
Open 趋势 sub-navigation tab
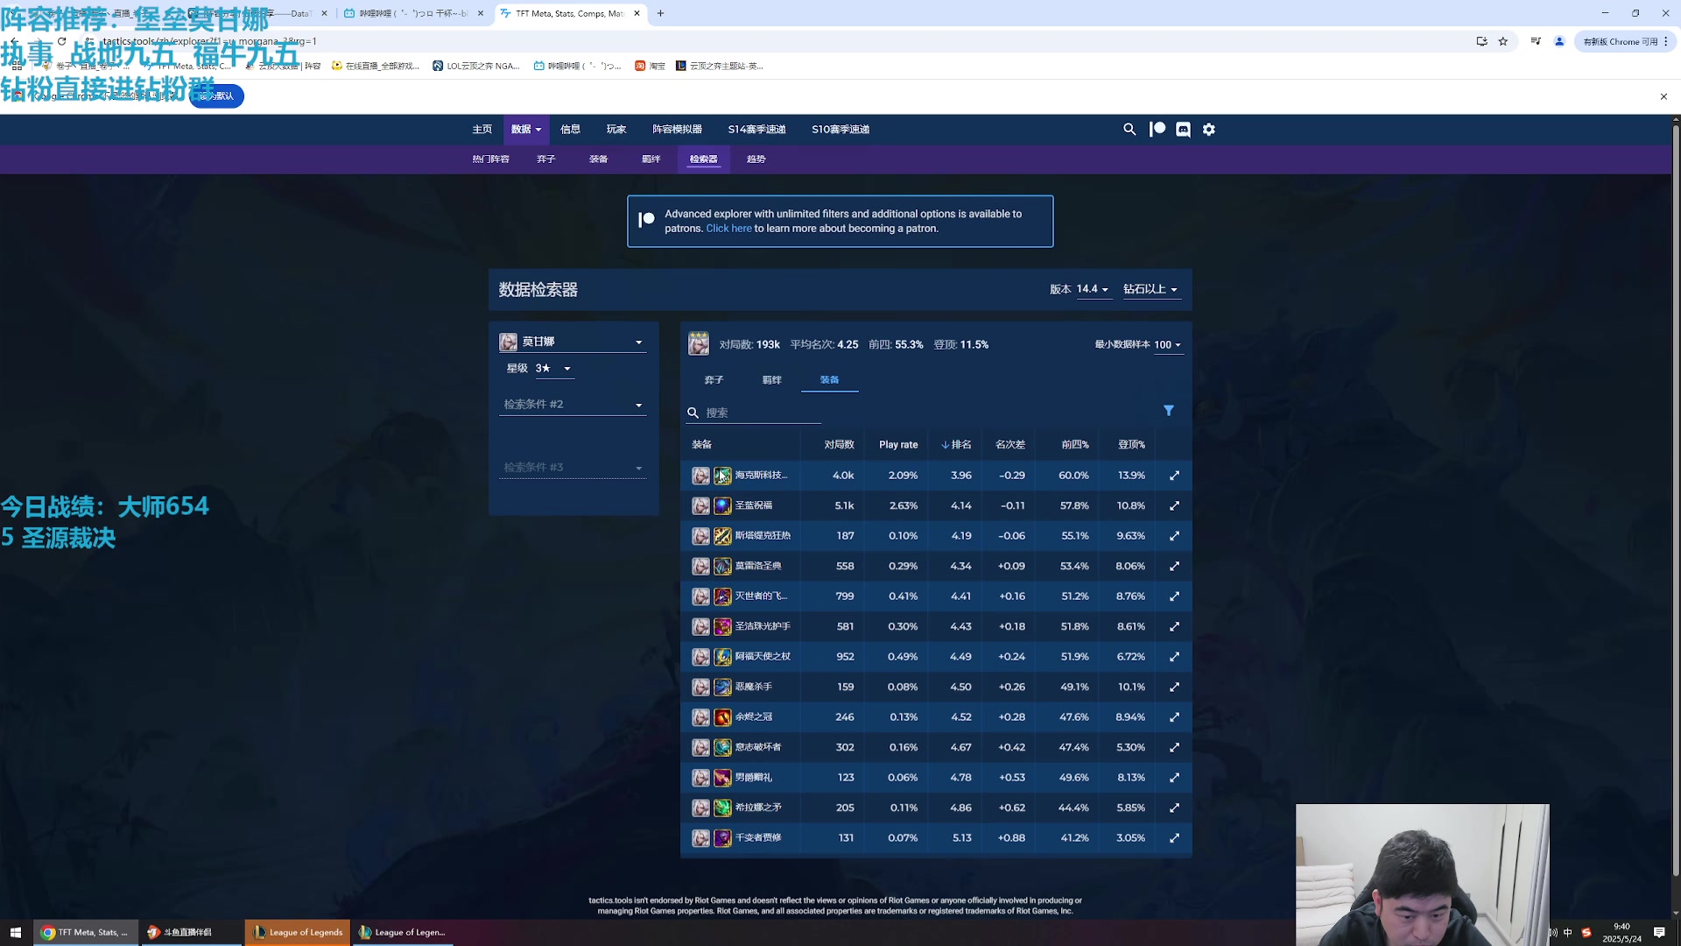[756, 159]
